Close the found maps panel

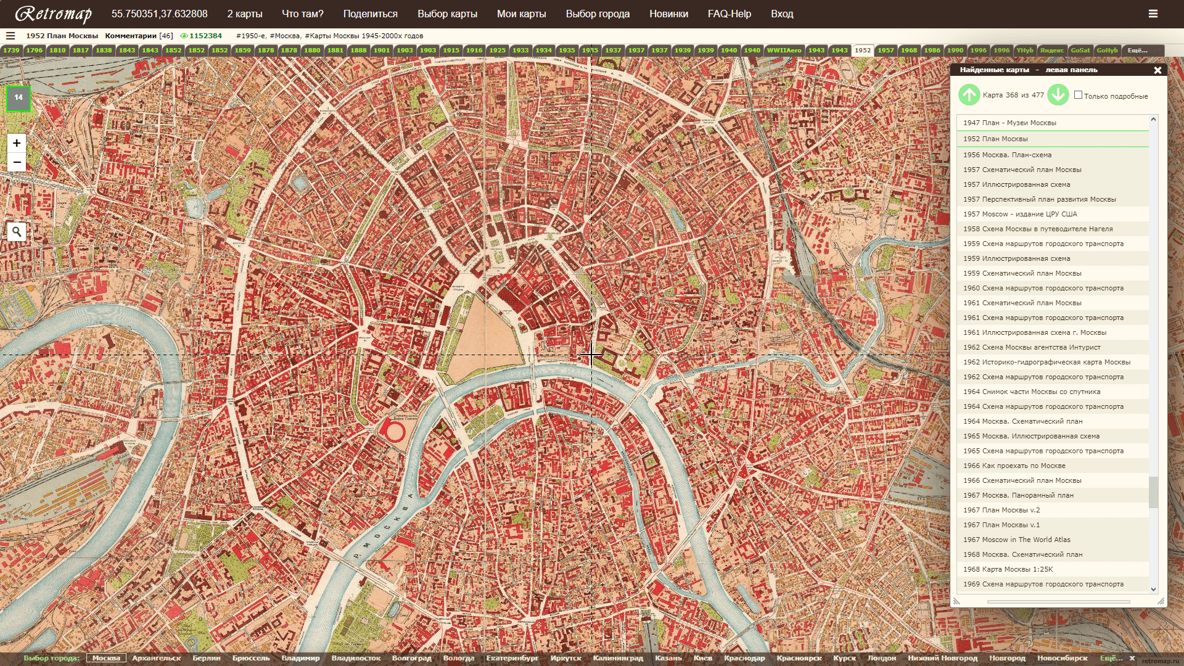(1157, 70)
